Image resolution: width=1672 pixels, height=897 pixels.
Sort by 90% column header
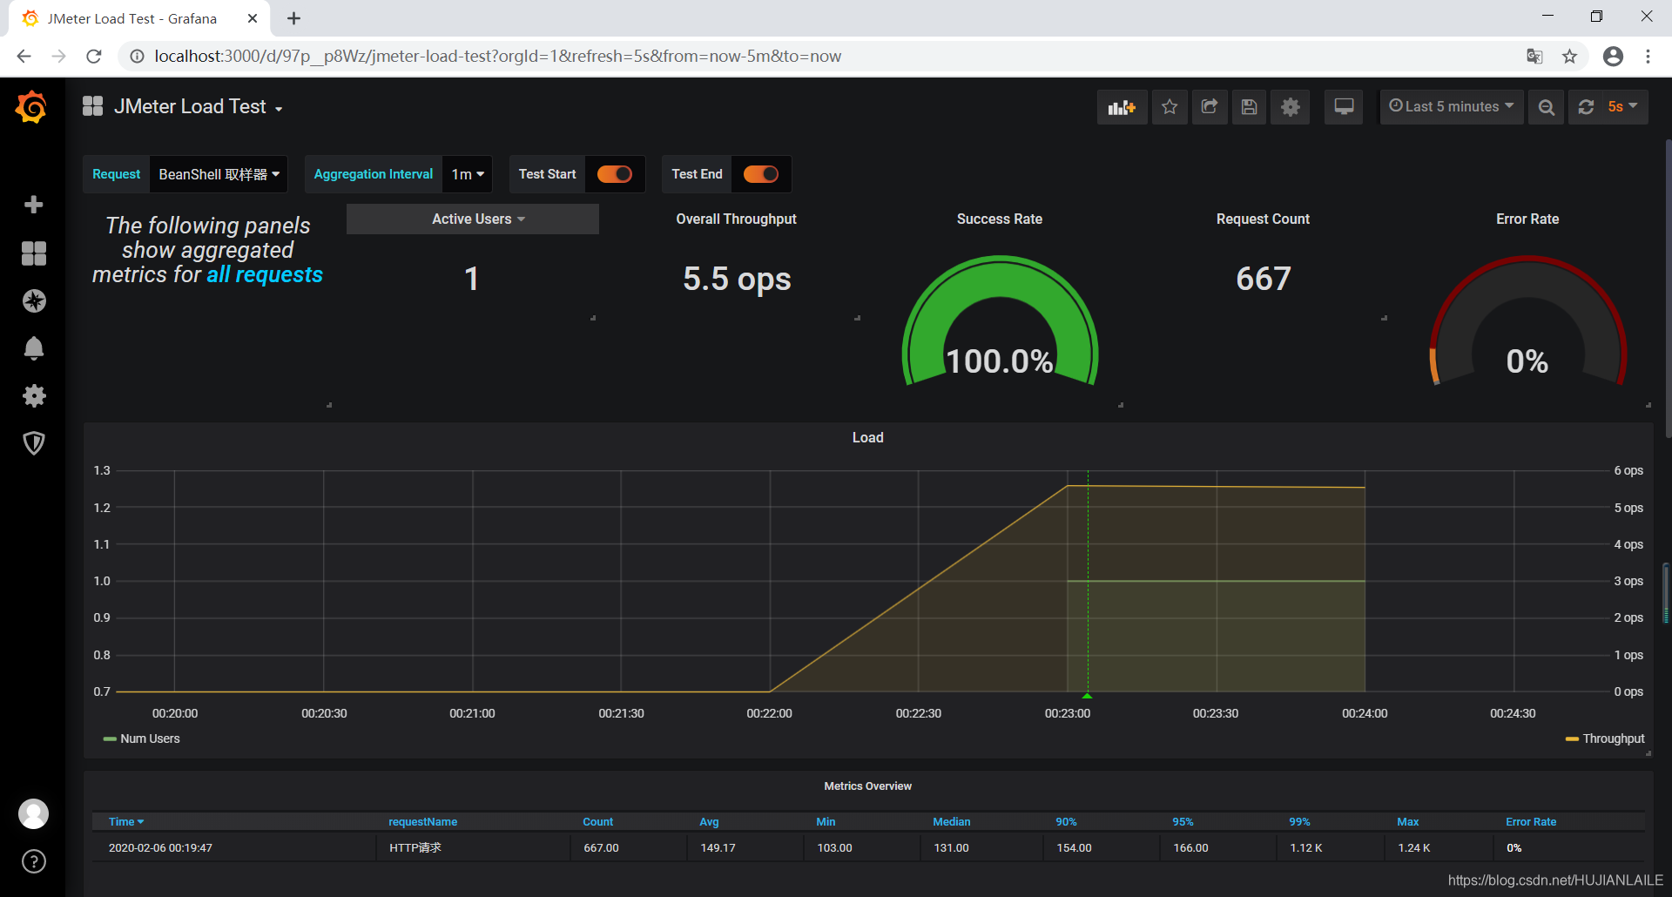coord(1066,822)
